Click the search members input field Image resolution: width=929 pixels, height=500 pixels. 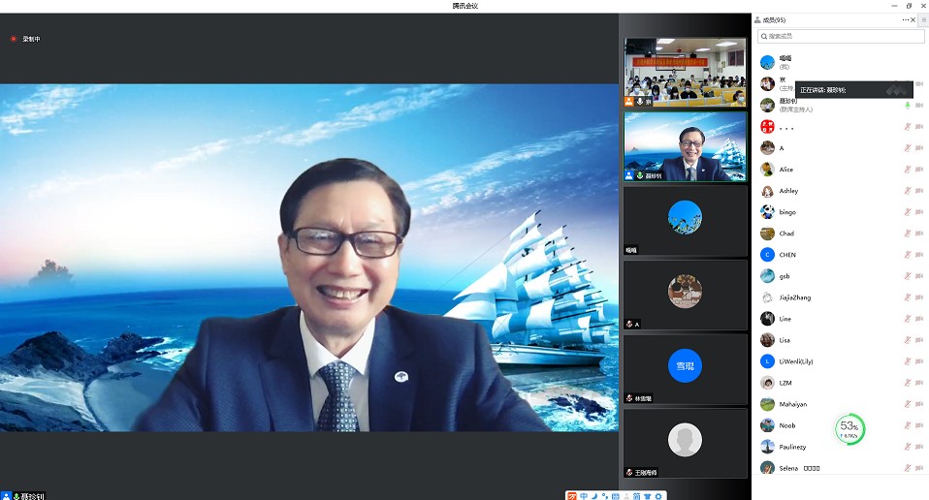839,36
